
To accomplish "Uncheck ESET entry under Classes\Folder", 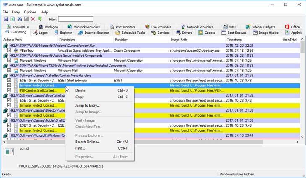I will click(9, 125).
